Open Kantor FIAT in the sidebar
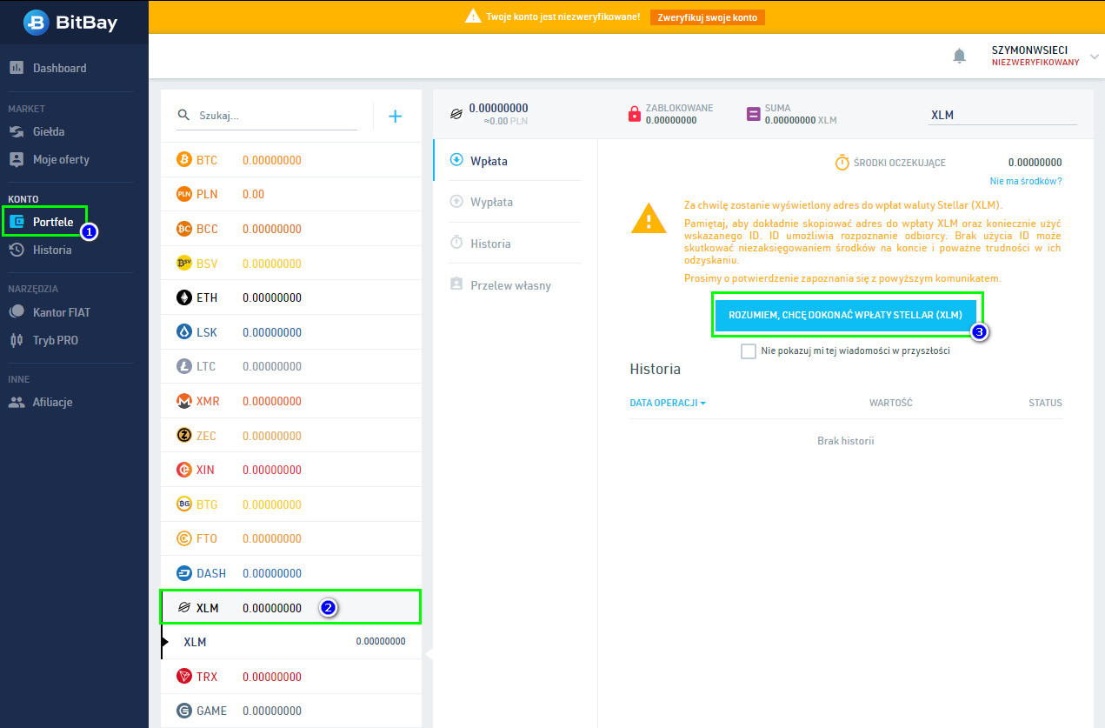Image resolution: width=1105 pixels, height=728 pixels. 50,312
